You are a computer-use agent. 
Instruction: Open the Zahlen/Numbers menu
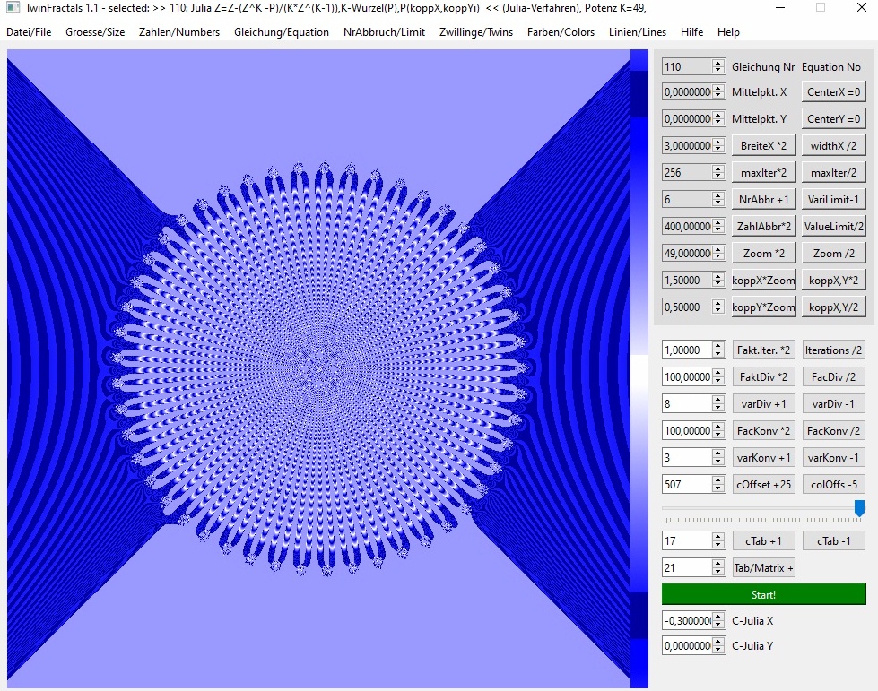point(179,32)
